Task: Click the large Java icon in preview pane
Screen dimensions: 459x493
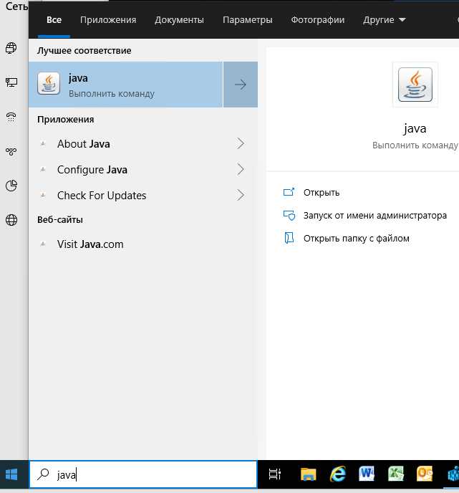Action: tap(415, 85)
